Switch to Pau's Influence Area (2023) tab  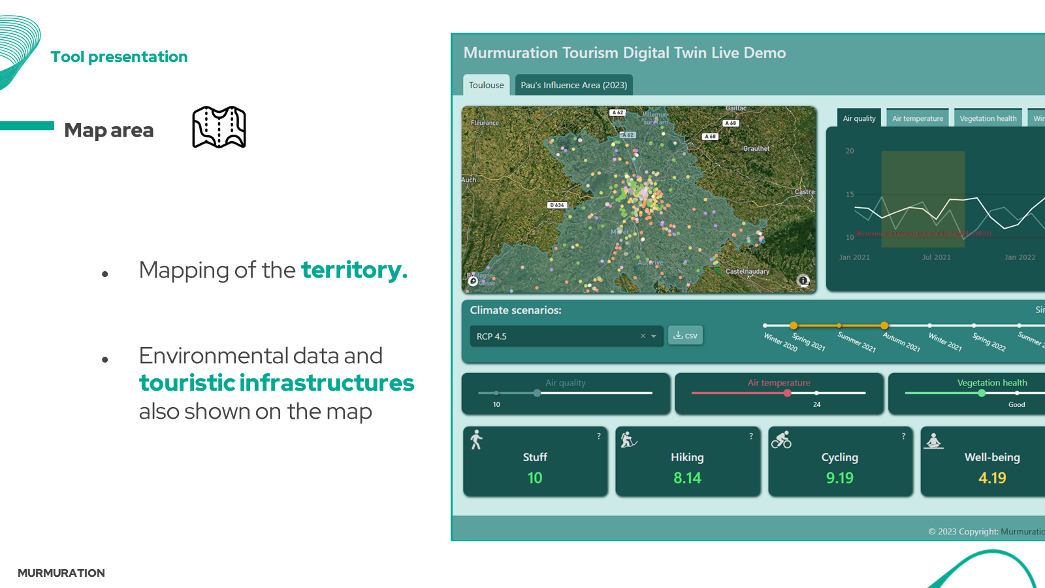pos(573,85)
